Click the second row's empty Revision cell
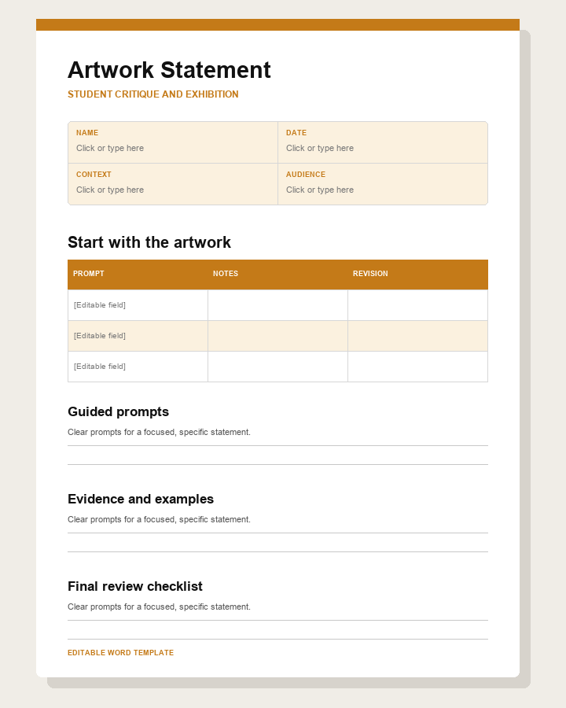This screenshot has width=566, height=708. coord(417,336)
